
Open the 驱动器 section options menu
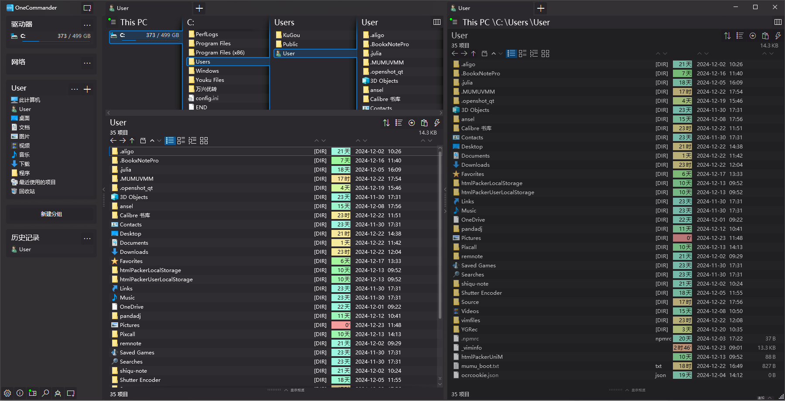coord(87,25)
